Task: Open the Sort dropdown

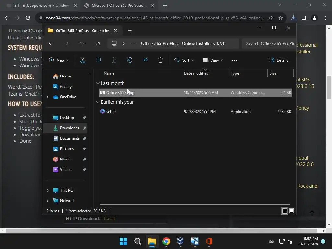Action: point(184,60)
